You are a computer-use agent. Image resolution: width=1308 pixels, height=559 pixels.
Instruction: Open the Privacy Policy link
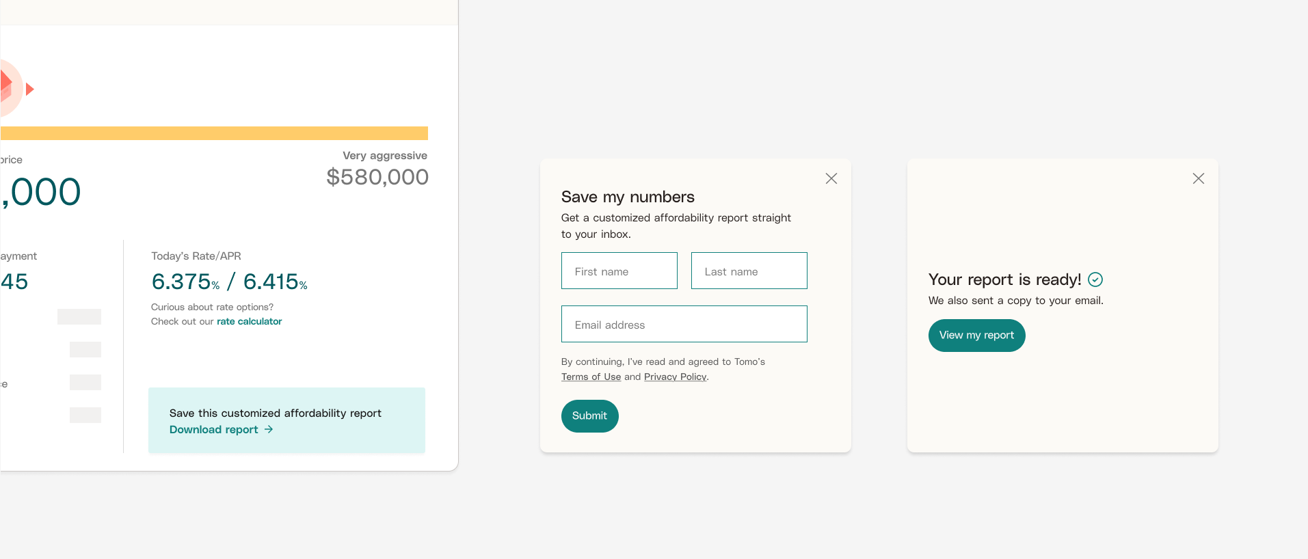675,377
